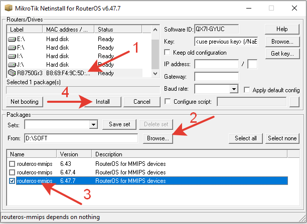Click version 6.43 in package list
The height and width of the screenshot is (224, 307).
66,164
